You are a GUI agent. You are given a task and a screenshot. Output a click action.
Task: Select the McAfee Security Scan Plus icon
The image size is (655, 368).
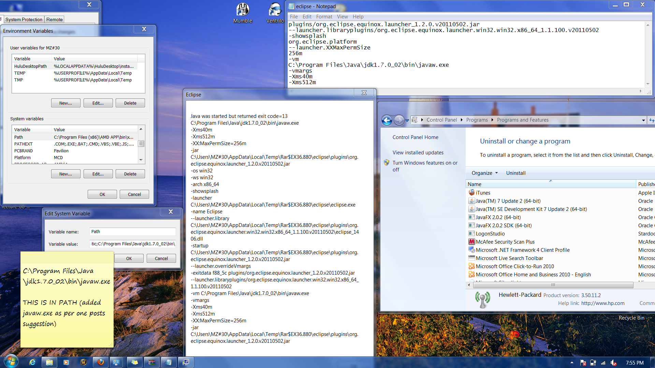tap(471, 242)
